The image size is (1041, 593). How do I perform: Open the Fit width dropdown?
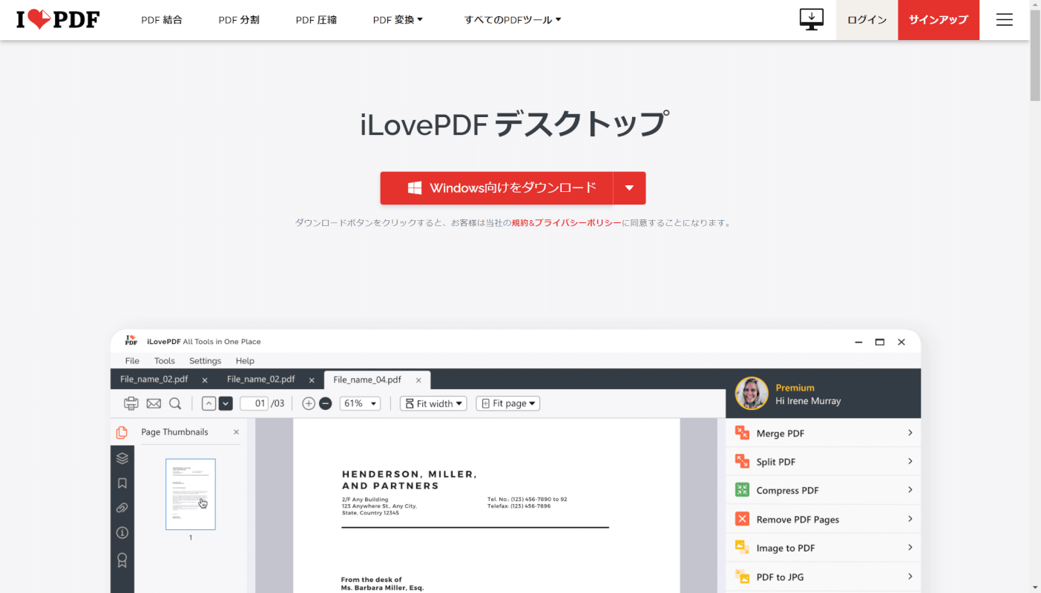click(x=433, y=403)
